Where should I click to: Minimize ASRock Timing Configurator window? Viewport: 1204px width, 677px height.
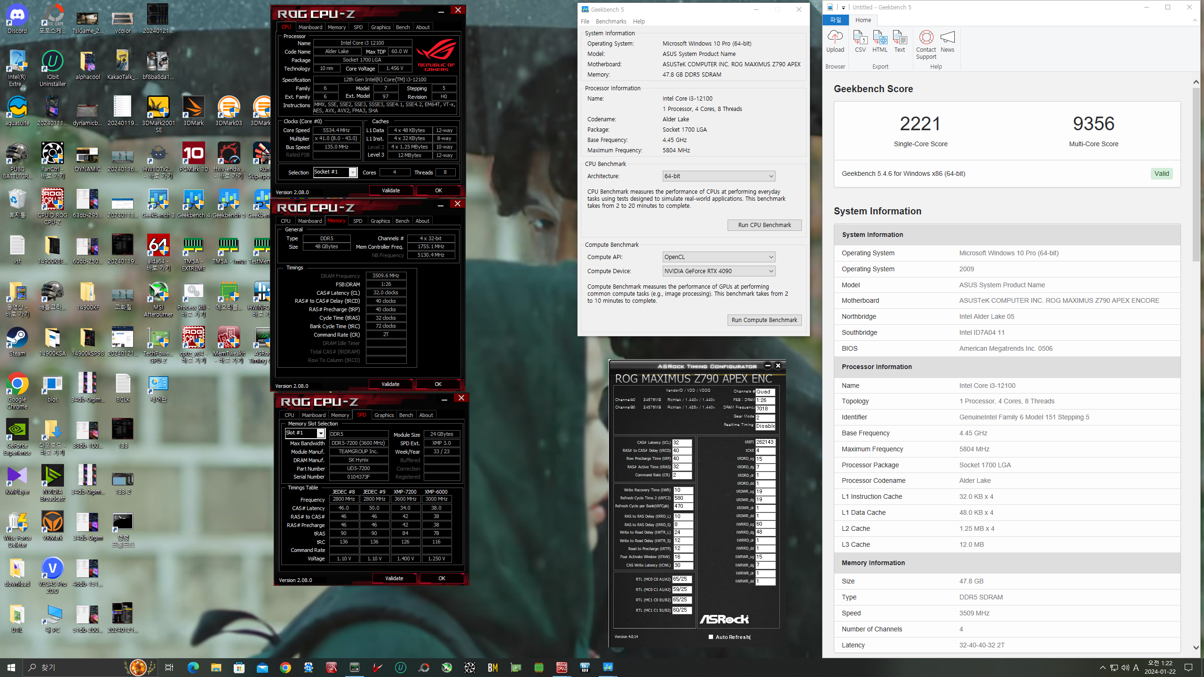coord(768,366)
